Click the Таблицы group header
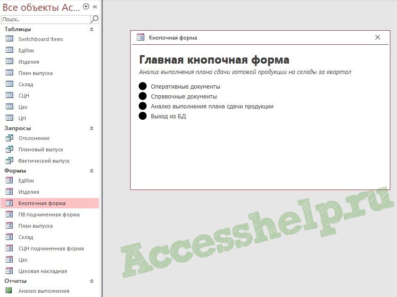The width and height of the screenshot is (397, 297). pos(17,29)
